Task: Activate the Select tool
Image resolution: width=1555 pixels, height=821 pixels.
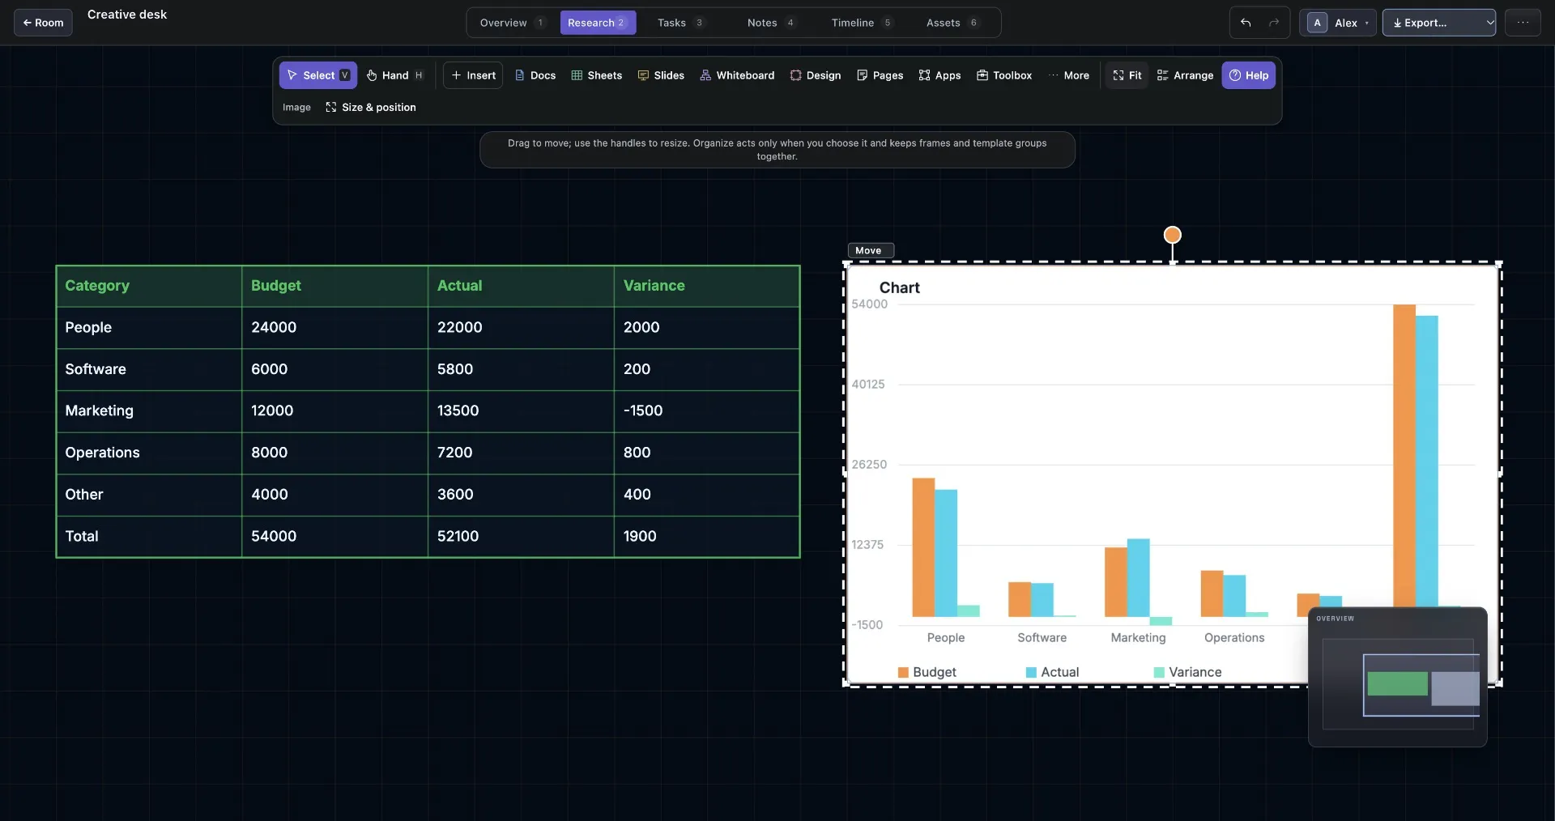Action: click(318, 75)
